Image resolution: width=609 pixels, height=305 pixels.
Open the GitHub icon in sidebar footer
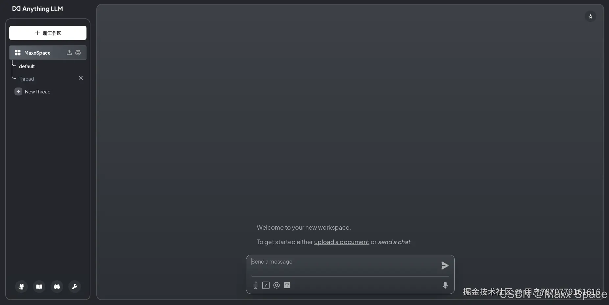pos(21,287)
